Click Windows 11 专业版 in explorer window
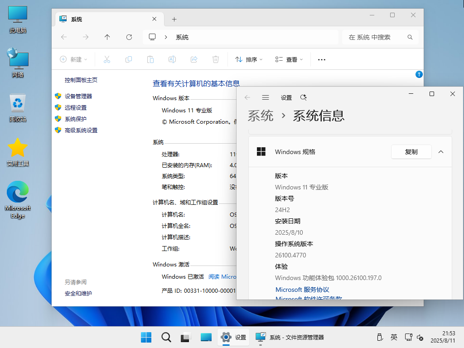Image resolution: width=464 pixels, height=348 pixels. (187, 111)
